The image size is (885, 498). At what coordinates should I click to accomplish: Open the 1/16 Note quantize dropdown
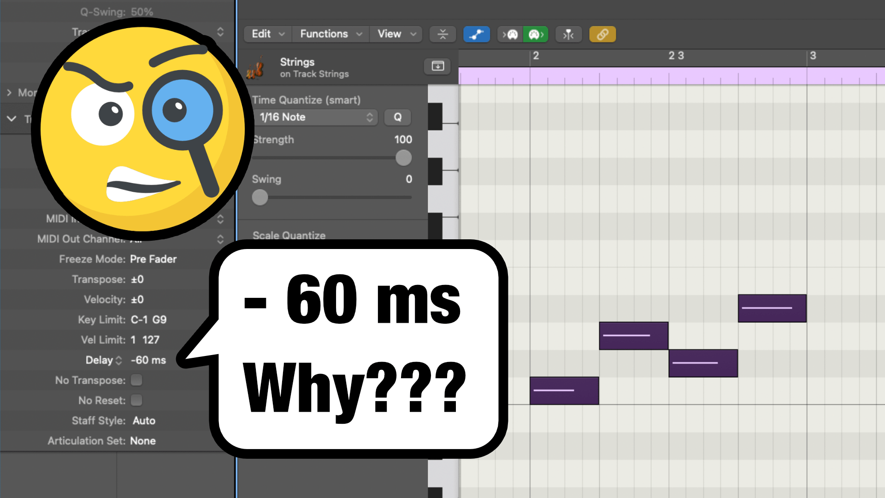(316, 117)
